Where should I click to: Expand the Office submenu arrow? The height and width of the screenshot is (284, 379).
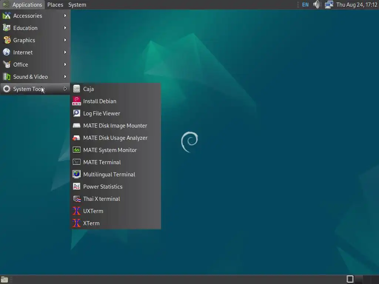tap(65, 64)
